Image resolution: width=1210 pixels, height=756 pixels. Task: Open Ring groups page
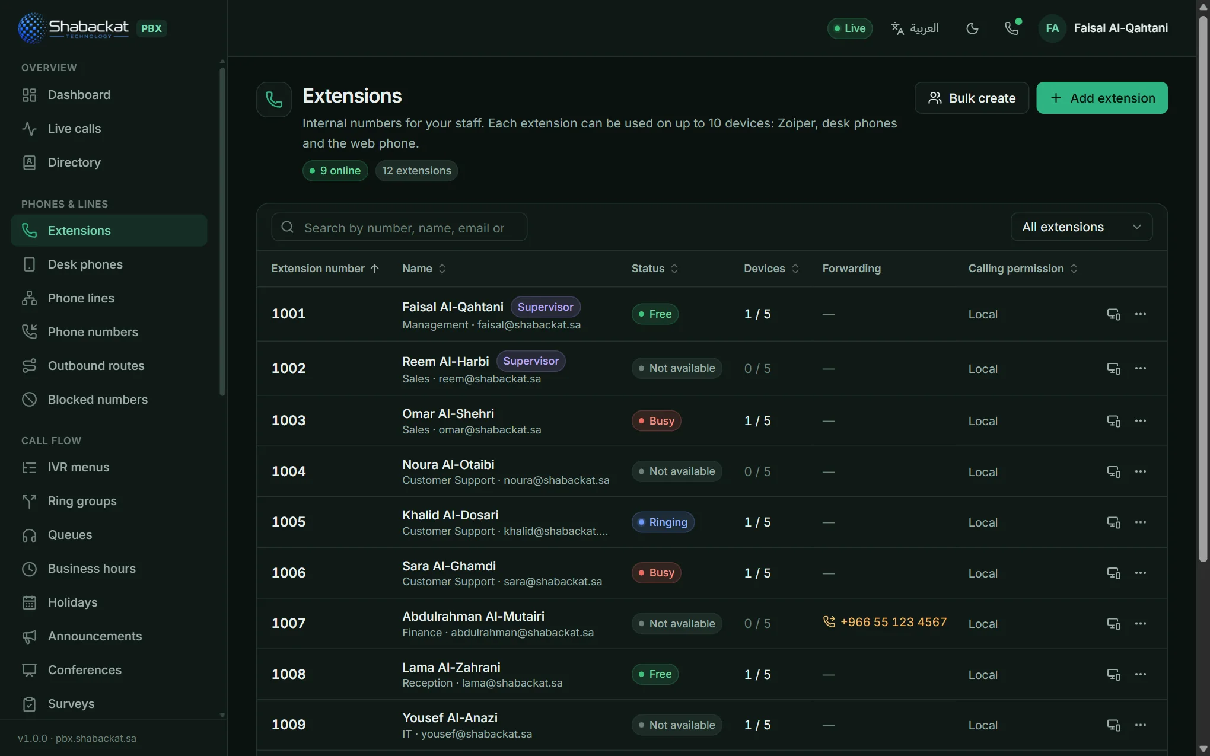[x=109, y=501]
